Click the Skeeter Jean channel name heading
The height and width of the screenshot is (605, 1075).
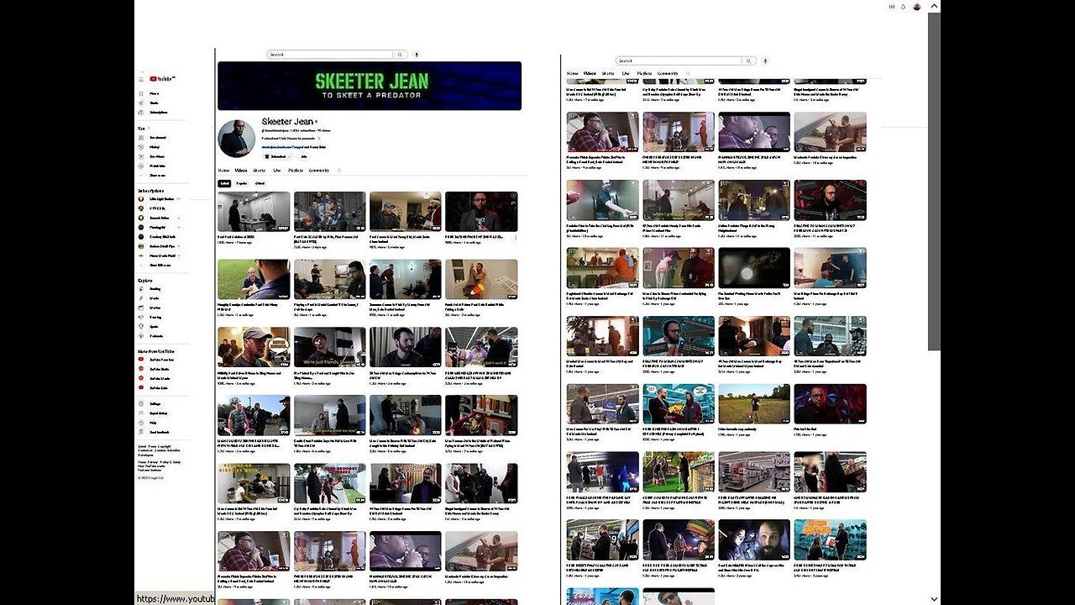(x=287, y=122)
